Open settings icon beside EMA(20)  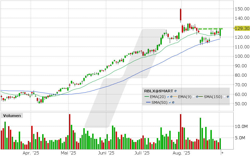[171, 97]
